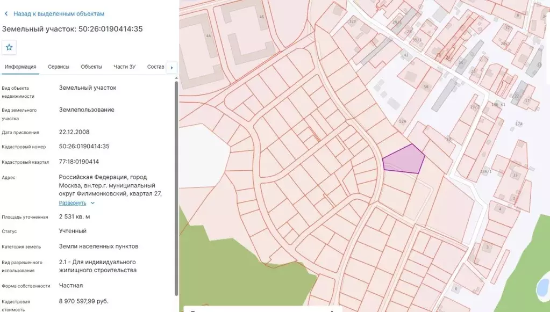This screenshot has width=550, height=312.
Task: Expand full address via Развернуть link
Action: coord(72,203)
